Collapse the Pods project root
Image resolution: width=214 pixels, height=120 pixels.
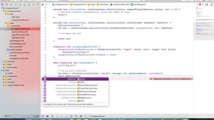(x=2, y=70)
